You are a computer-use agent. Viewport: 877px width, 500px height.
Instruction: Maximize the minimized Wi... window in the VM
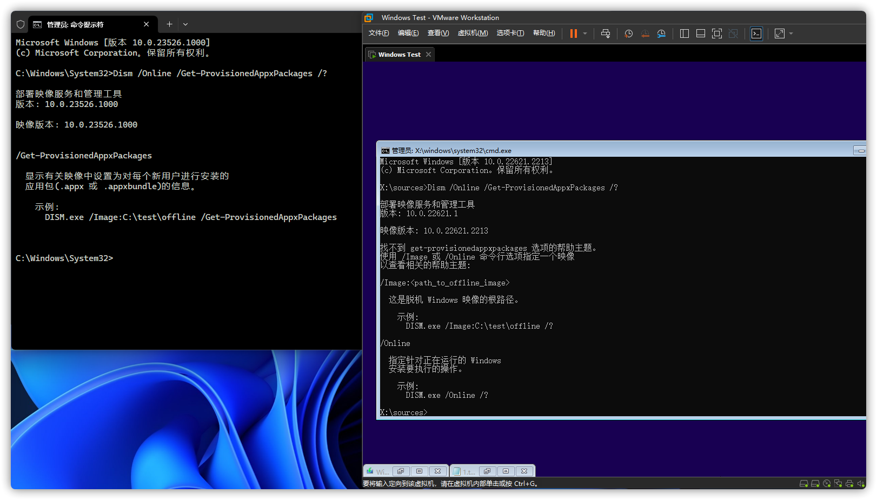419,471
